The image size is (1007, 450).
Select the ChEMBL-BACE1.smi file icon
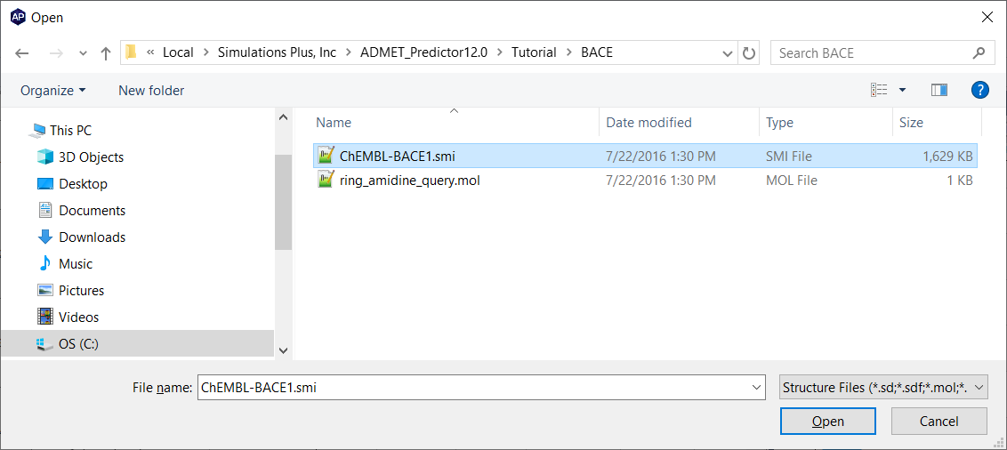point(326,156)
